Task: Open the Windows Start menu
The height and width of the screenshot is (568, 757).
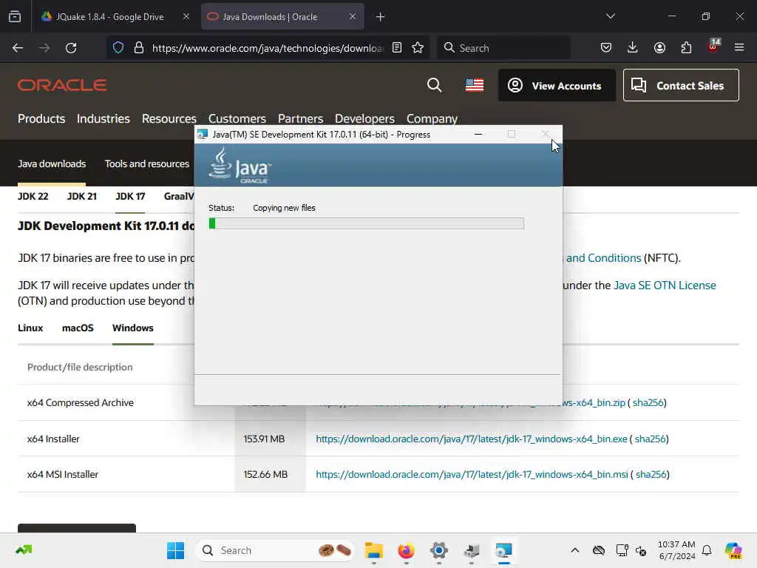Action: pyautogui.click(x=176, y=550)
